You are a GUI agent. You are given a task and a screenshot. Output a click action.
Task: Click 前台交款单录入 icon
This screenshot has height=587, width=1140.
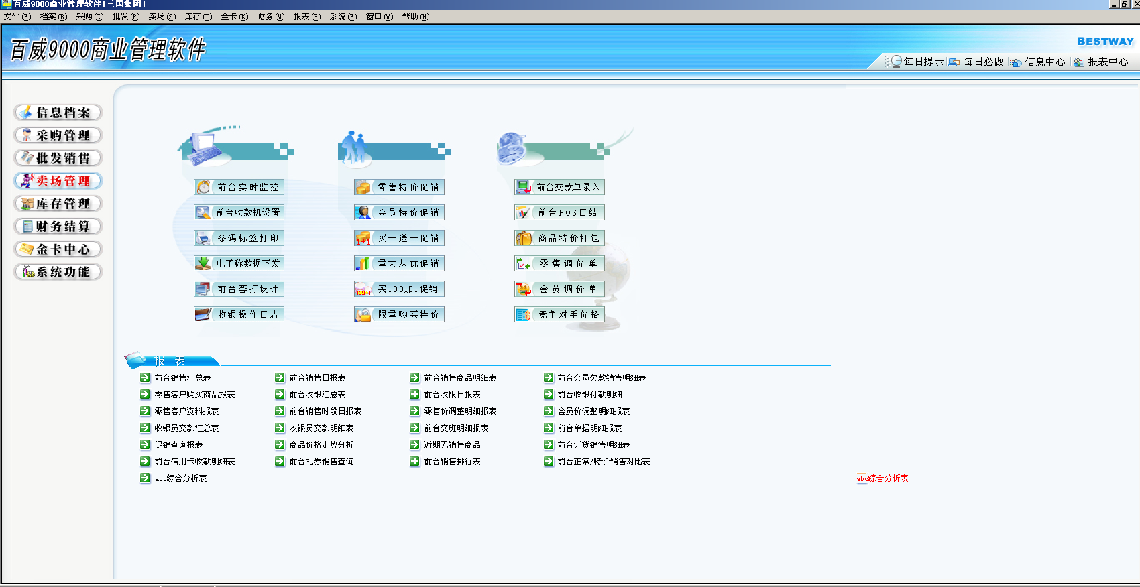[524, 187]
